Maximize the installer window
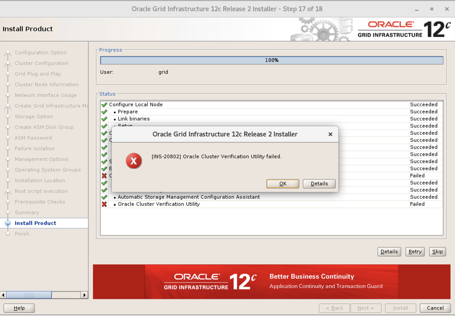 pyautogui.click(x=432, y=9)
